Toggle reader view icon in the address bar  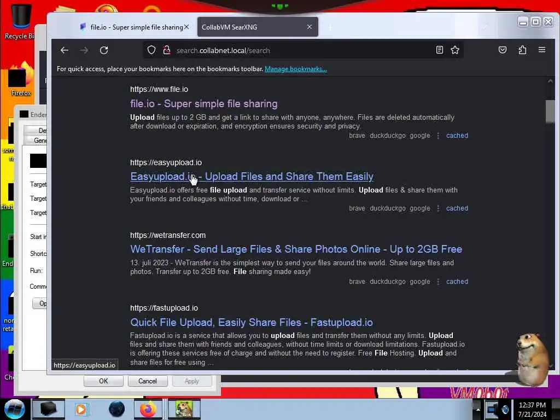[440, 50]
